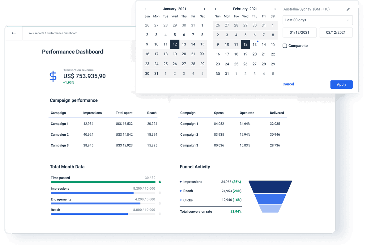Image resolution: width=371 pixels, height=245 pixels.
Task: Click the back arrow beside the breadcrumb
Action: [14, 33]
